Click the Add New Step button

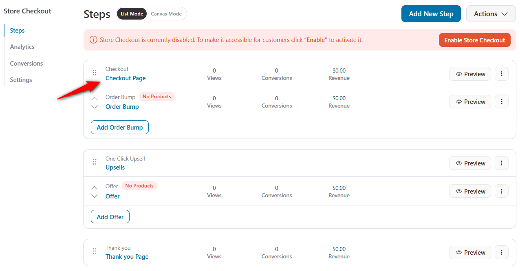coord(431,13)
